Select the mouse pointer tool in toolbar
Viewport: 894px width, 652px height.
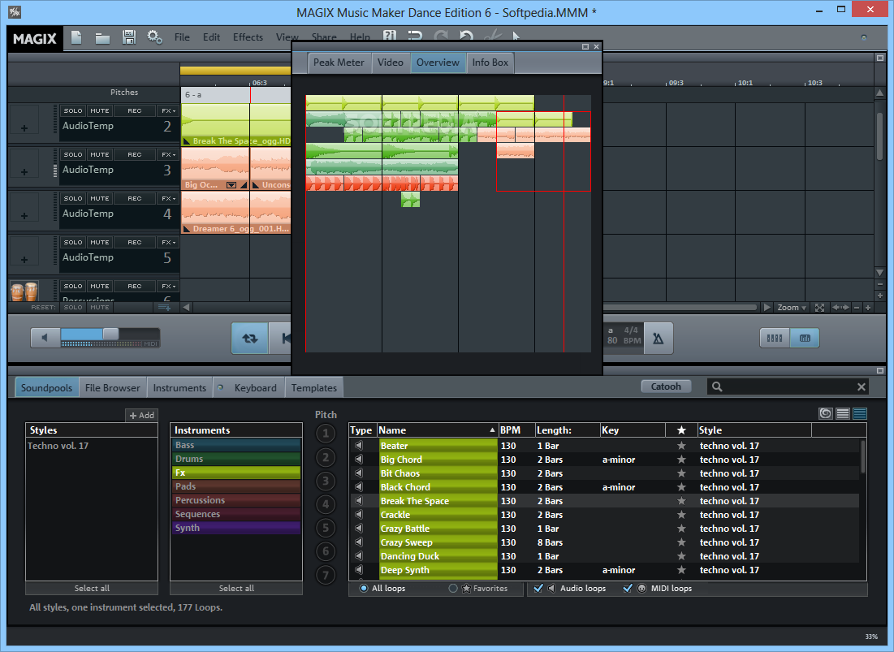[x=516, y=37]
